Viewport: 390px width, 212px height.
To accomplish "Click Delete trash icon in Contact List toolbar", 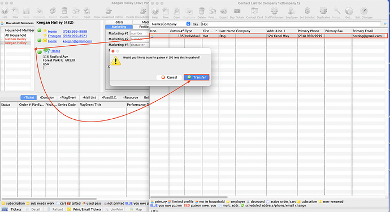I will [201, 11].
